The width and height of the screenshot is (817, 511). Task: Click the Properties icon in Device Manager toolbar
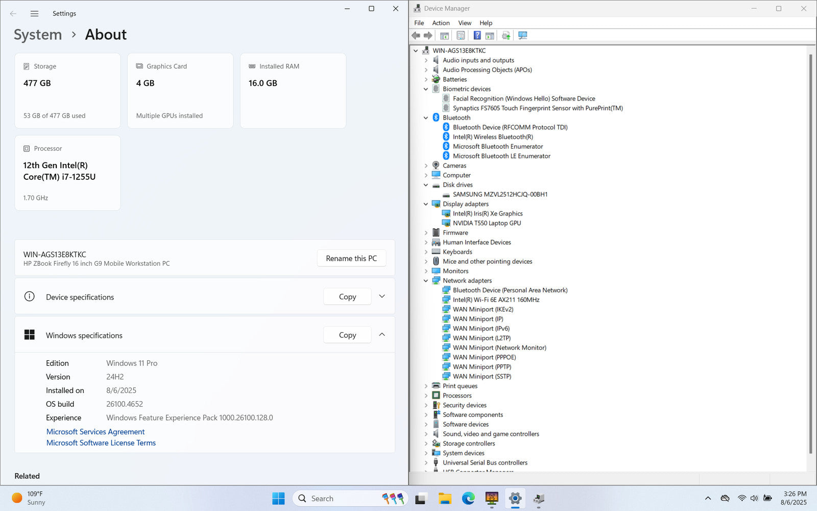[x=461, y=35]
